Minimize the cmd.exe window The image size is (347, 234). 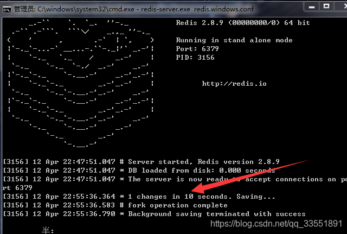point(312,7)
